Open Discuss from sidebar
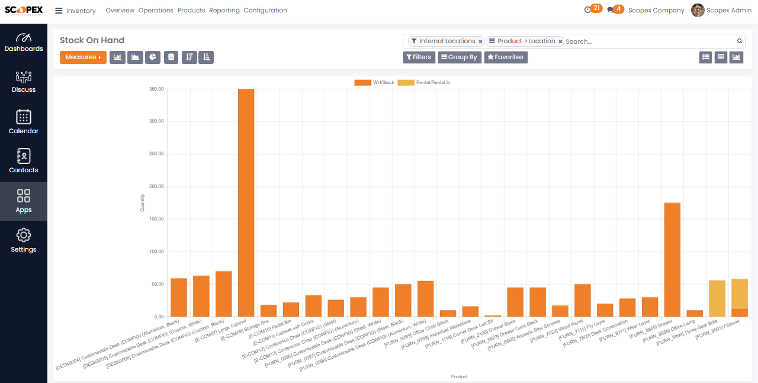The image size is (758, 383). (24, 82)
